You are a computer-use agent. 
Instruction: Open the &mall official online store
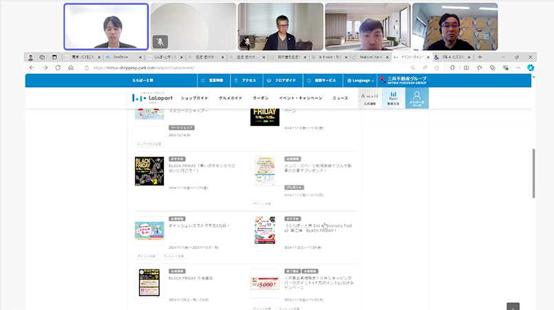[370, 99]
